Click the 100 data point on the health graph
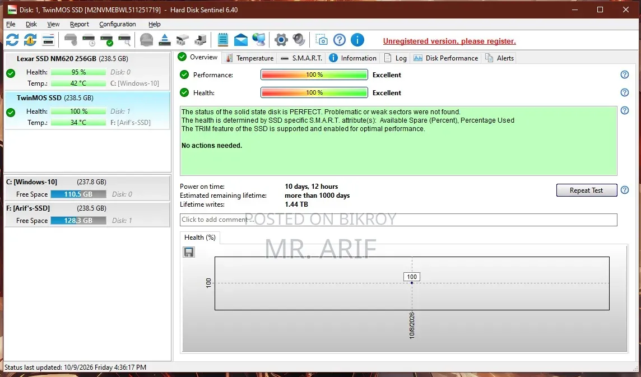The image size is (641, 377). [x=412, y=283]
